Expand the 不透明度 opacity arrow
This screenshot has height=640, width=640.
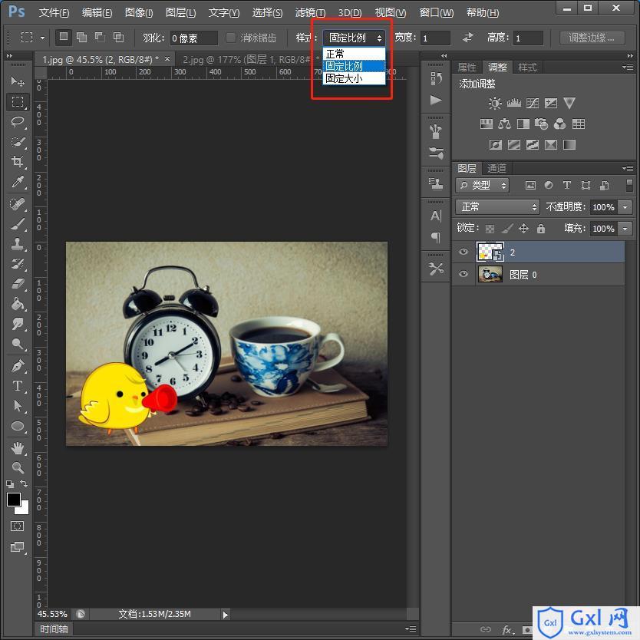(625, 207)
